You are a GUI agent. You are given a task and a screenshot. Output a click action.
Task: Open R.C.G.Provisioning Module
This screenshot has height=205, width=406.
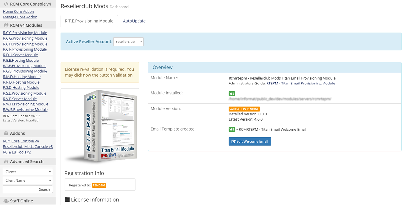click(25, 38)
